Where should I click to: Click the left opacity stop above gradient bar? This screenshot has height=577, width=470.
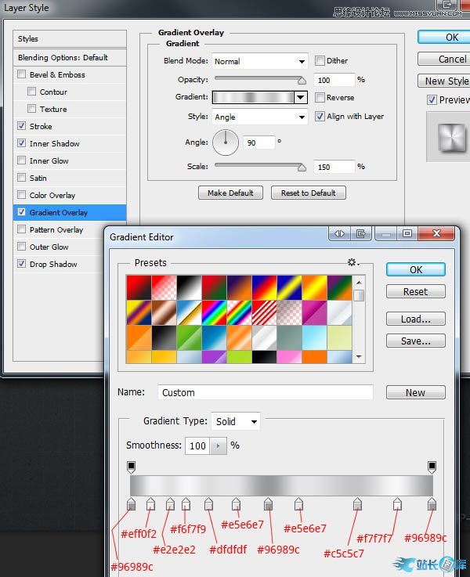coord(132,467)
